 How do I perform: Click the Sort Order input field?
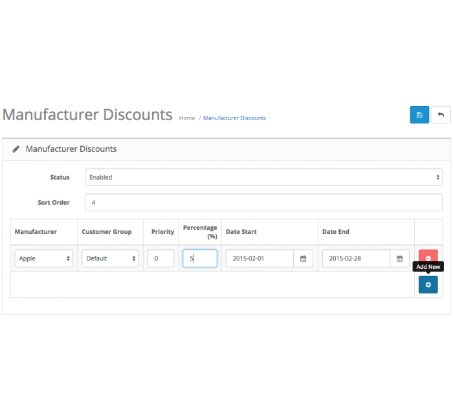tap(263, 202)
